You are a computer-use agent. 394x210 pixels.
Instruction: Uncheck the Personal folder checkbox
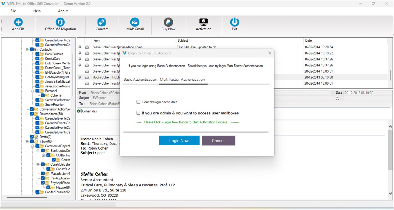(37, 91)
